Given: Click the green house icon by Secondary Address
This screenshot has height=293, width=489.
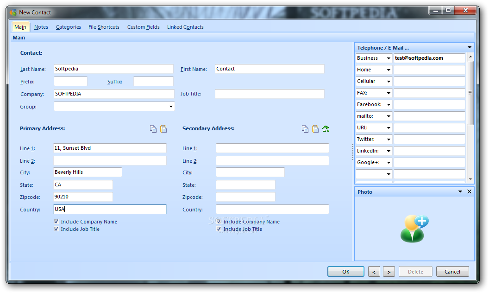Looking at the screenshot, I should point(326,129).
